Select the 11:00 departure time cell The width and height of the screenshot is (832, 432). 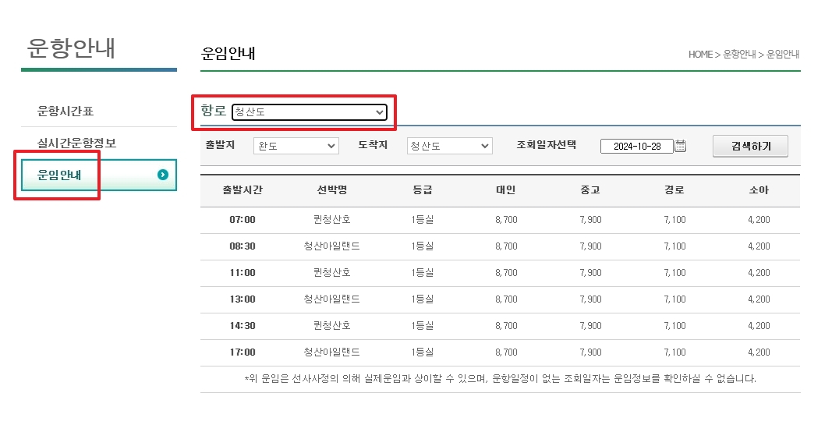click(243, 273)
